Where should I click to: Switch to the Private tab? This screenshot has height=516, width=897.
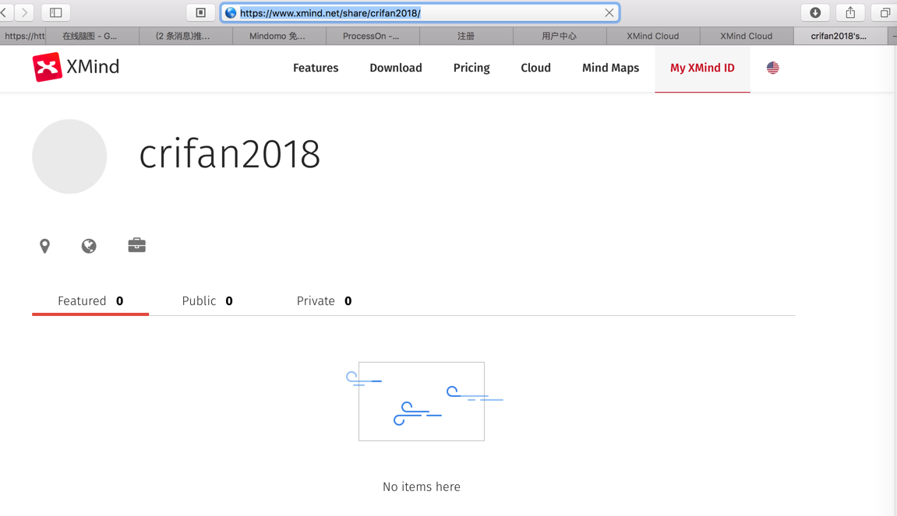(323, 301)
